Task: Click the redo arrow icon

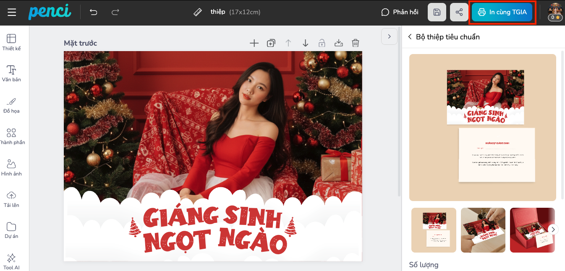Action: pos(115,12)
